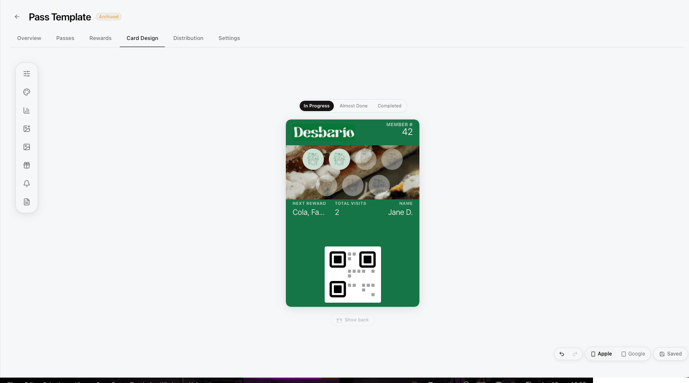Open the Rewards tab

(100, 38)
